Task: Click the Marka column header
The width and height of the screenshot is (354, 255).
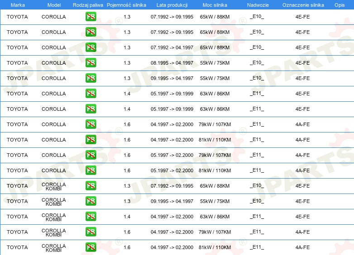Action: click(18, 5)
